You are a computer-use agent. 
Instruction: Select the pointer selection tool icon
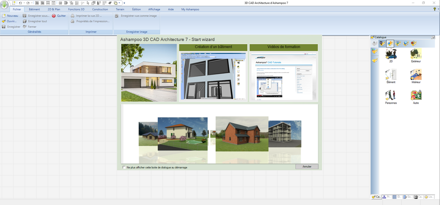coord(88,3)
